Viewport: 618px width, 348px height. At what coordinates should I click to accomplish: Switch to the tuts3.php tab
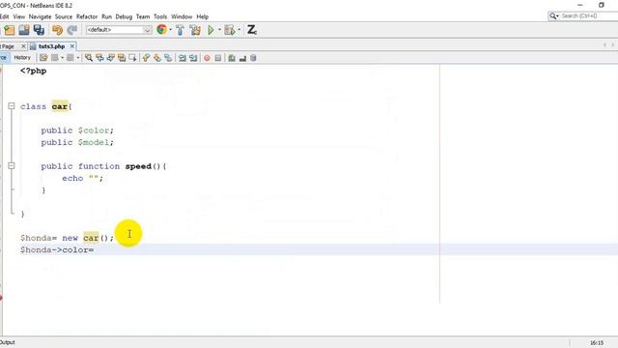tap(51, 46)
